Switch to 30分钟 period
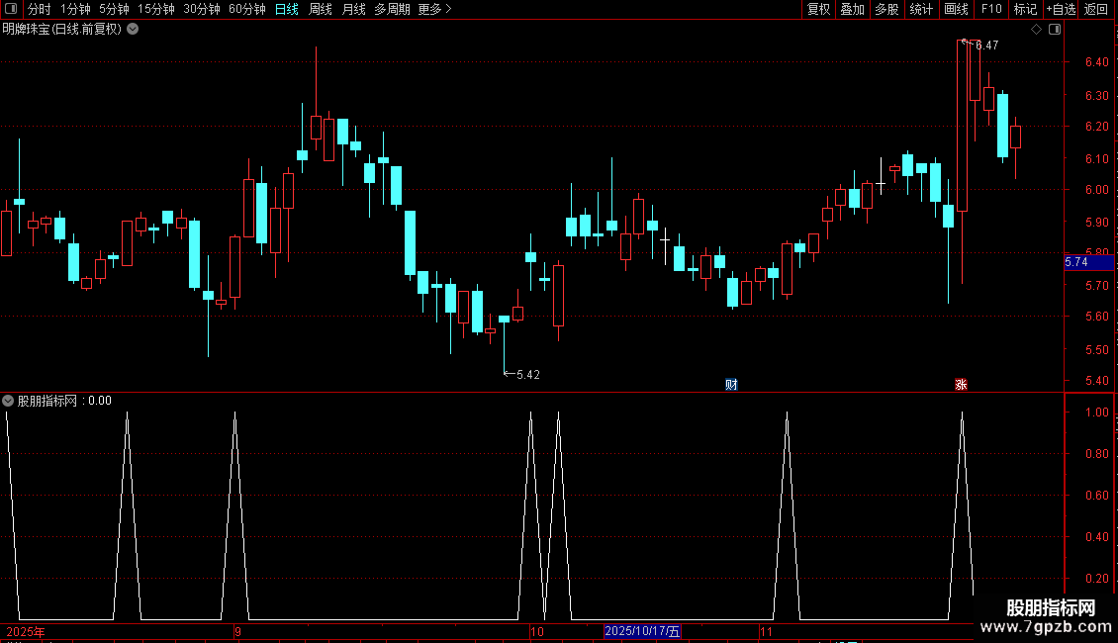Screen dimensions: 1118x643 click(202, 9)
